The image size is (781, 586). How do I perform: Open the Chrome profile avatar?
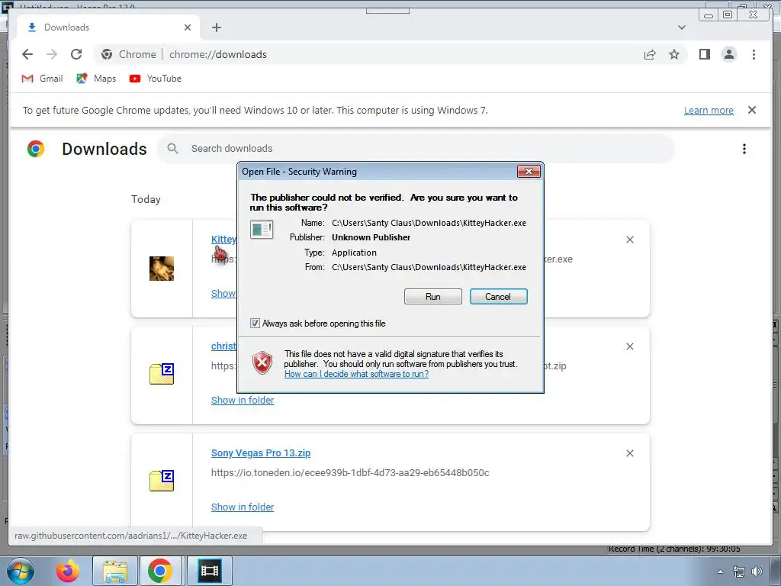tap(728, 54)
